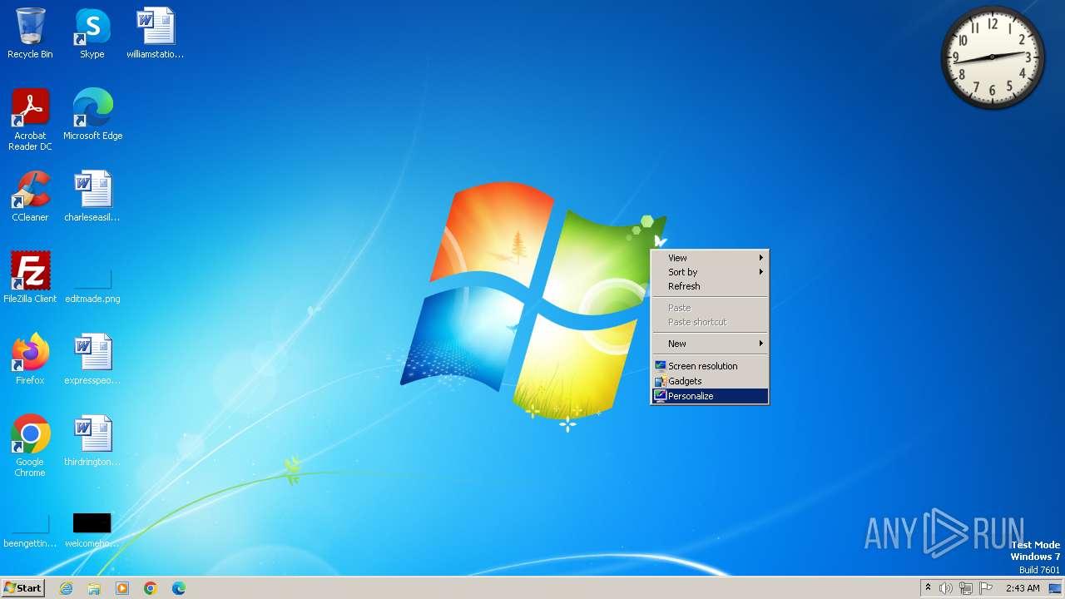Viewport: 1065px width, 599px height.
Task: Click the network tray icon
Action: tap(966, 588)
